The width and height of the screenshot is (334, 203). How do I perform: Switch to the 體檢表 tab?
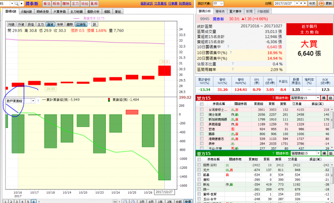point(220,11)
